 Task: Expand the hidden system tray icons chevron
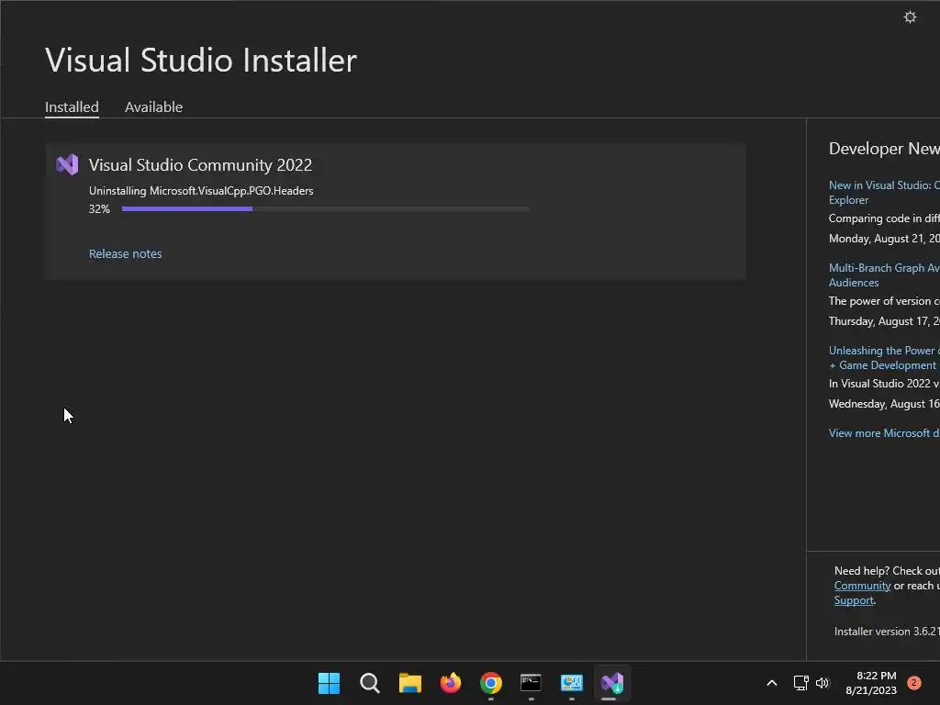point(771,683)
